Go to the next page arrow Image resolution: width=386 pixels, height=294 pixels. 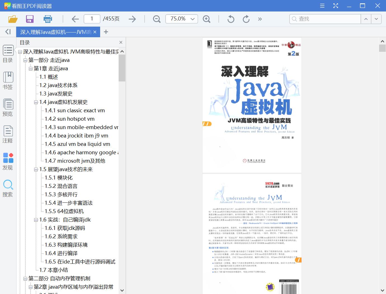pyautogui.click(x=132, y=19)
